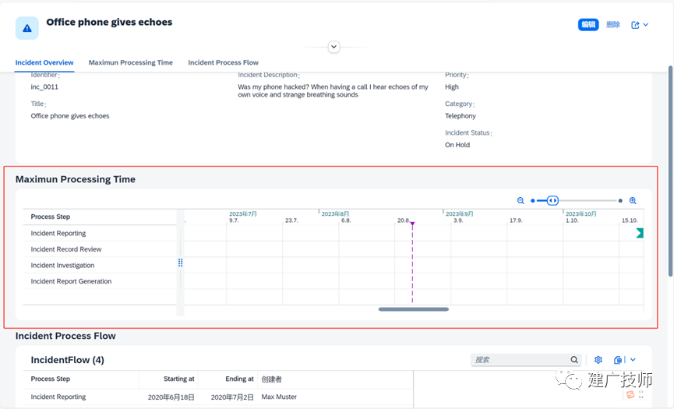The width and height of the screenshot is (674, 409).
Task: Select the Incident Reporting row in Gantt
Action: (x=100, y=233)
